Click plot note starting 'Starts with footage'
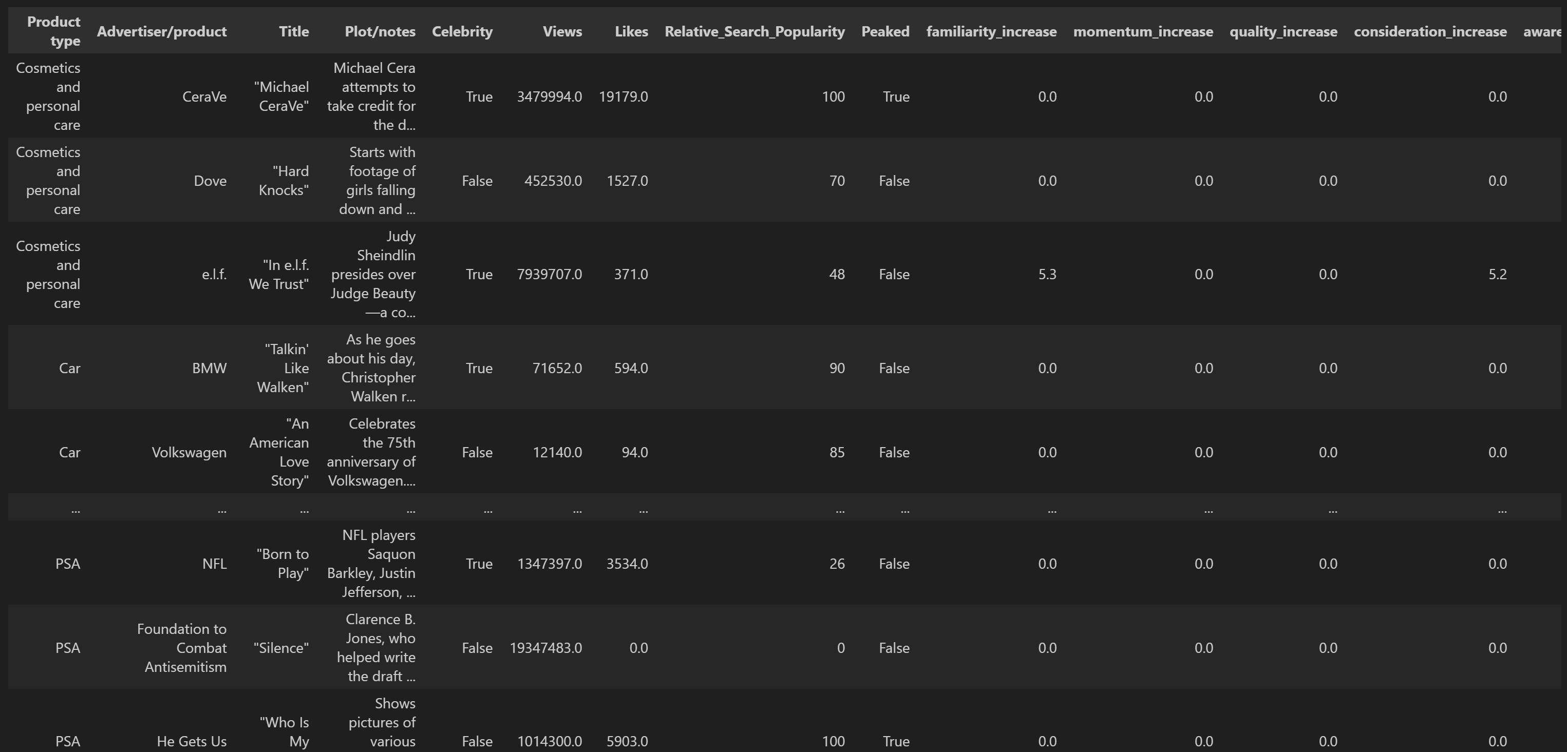The image size is (1567, 752). (x=377, y=181)
